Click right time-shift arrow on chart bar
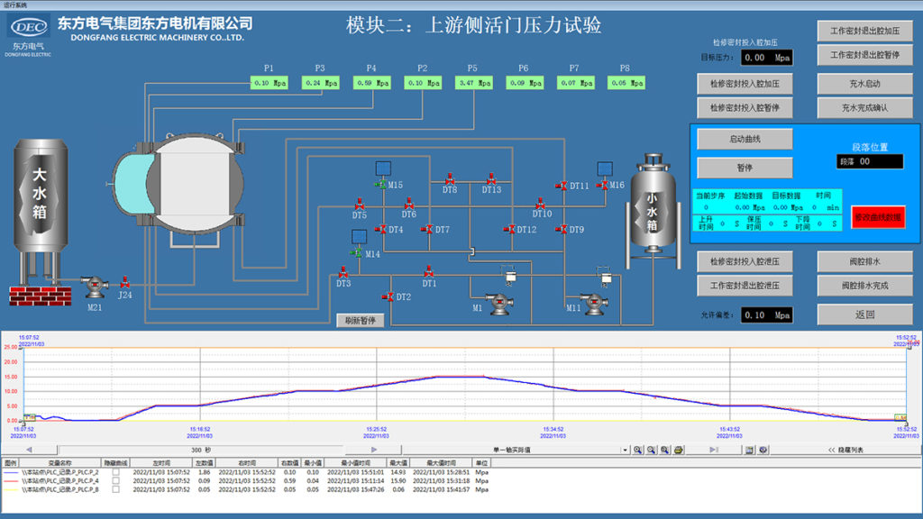 point(374,450)
